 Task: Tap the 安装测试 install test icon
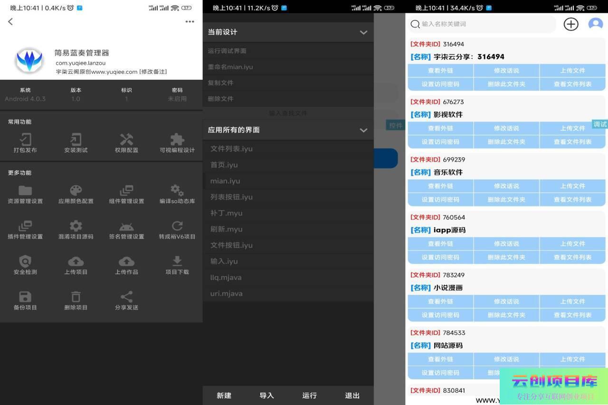coord(76,140)
